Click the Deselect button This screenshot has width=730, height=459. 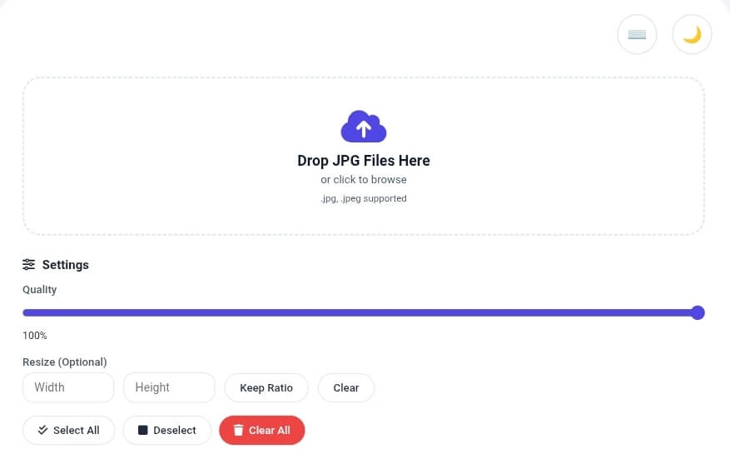[x=167, y=430]
